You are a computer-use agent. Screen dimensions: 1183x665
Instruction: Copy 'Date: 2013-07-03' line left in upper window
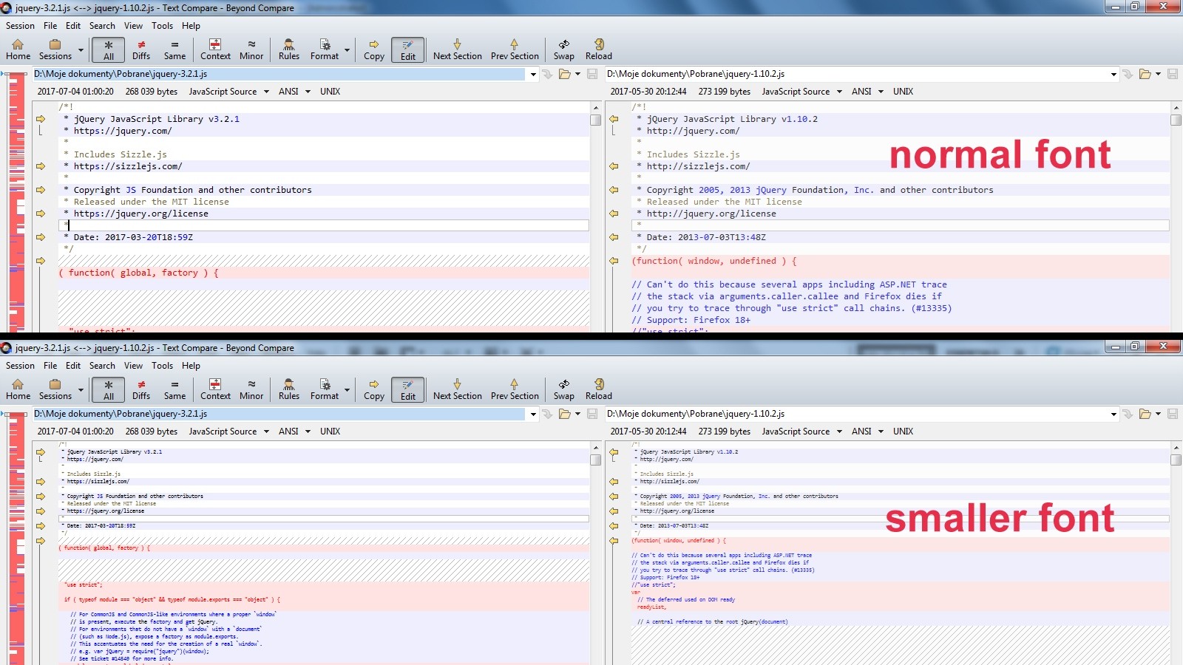[614, 237]
